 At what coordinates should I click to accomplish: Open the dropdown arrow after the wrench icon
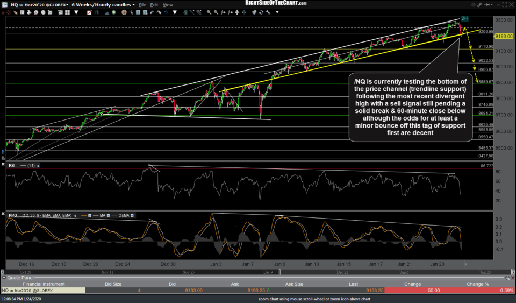277,12
